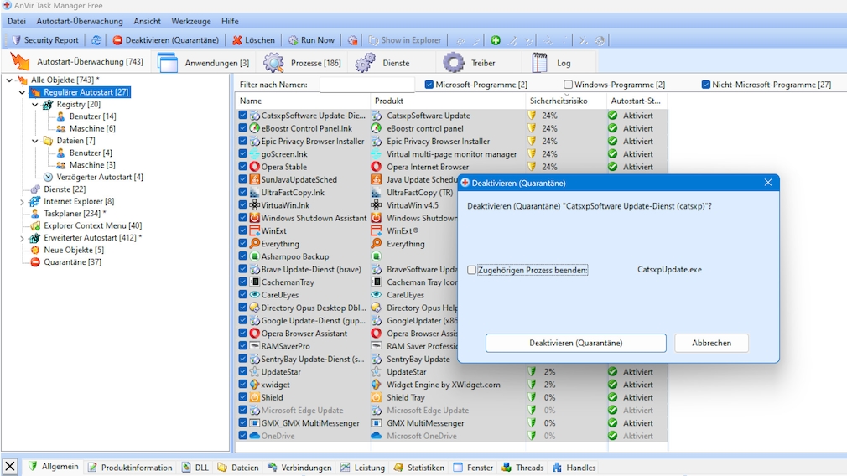
Task: Open the Verbindungen bottom tab
Action: point(299,468)
